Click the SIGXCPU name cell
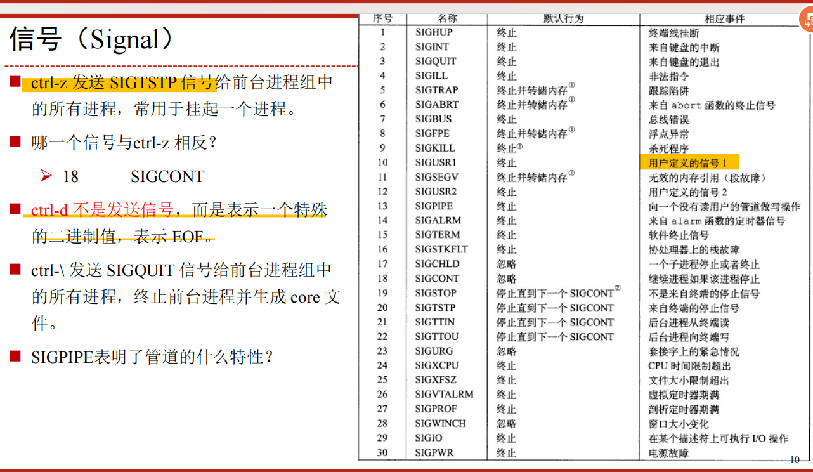 [437, 365]
